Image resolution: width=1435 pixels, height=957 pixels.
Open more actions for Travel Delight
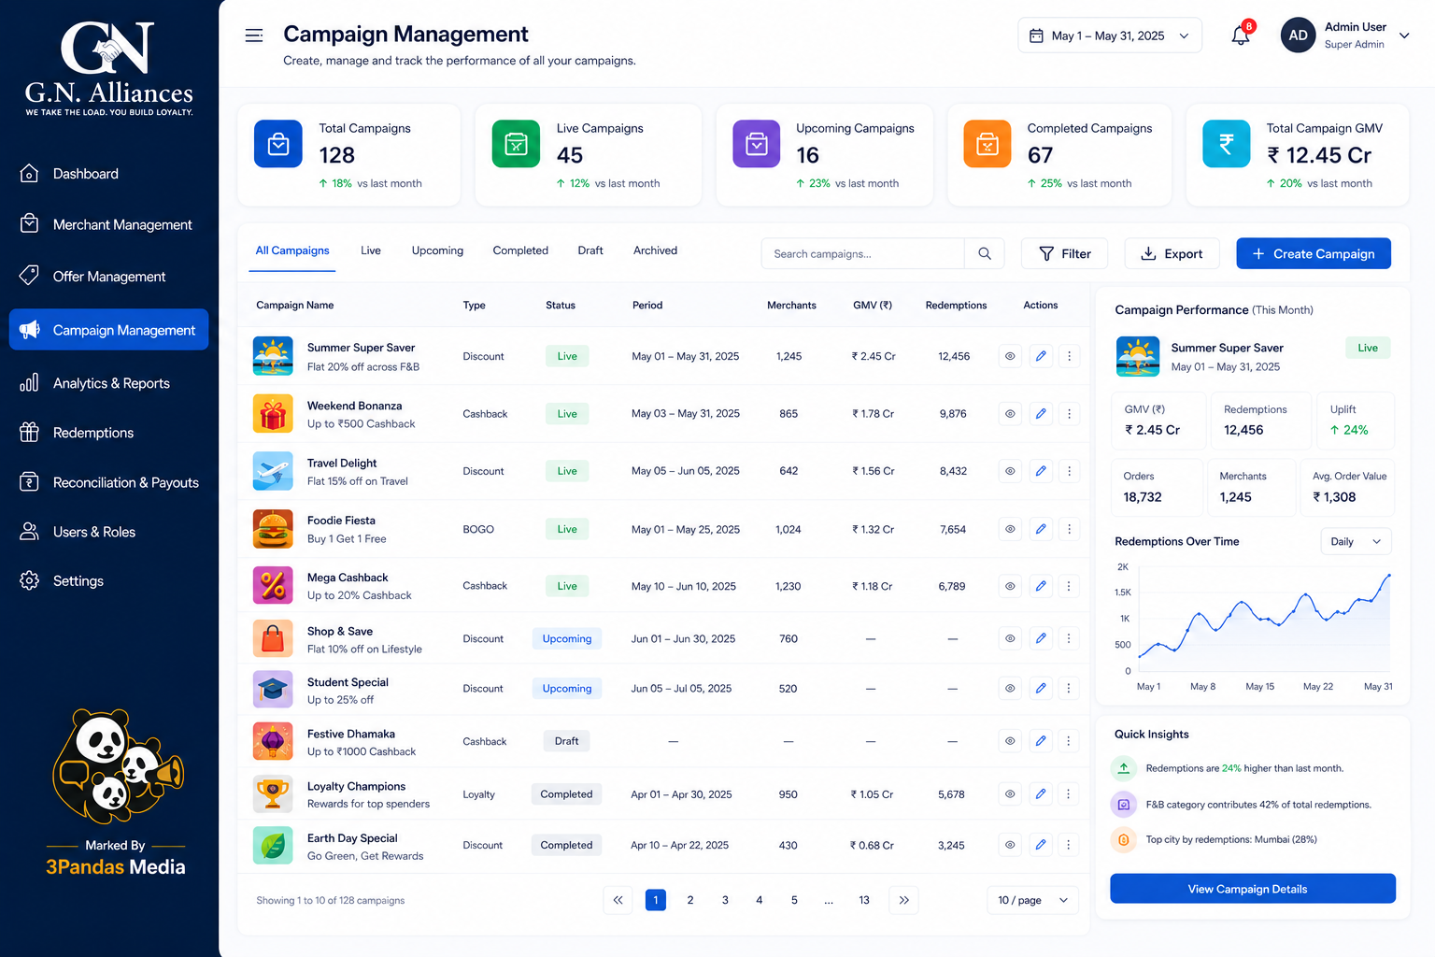(1069, 471)
